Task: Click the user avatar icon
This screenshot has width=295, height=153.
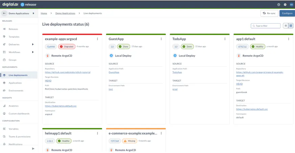Action: coord(291,5)
